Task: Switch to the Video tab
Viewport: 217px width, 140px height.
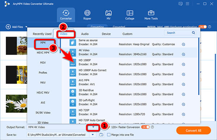Action: (64, 34)
